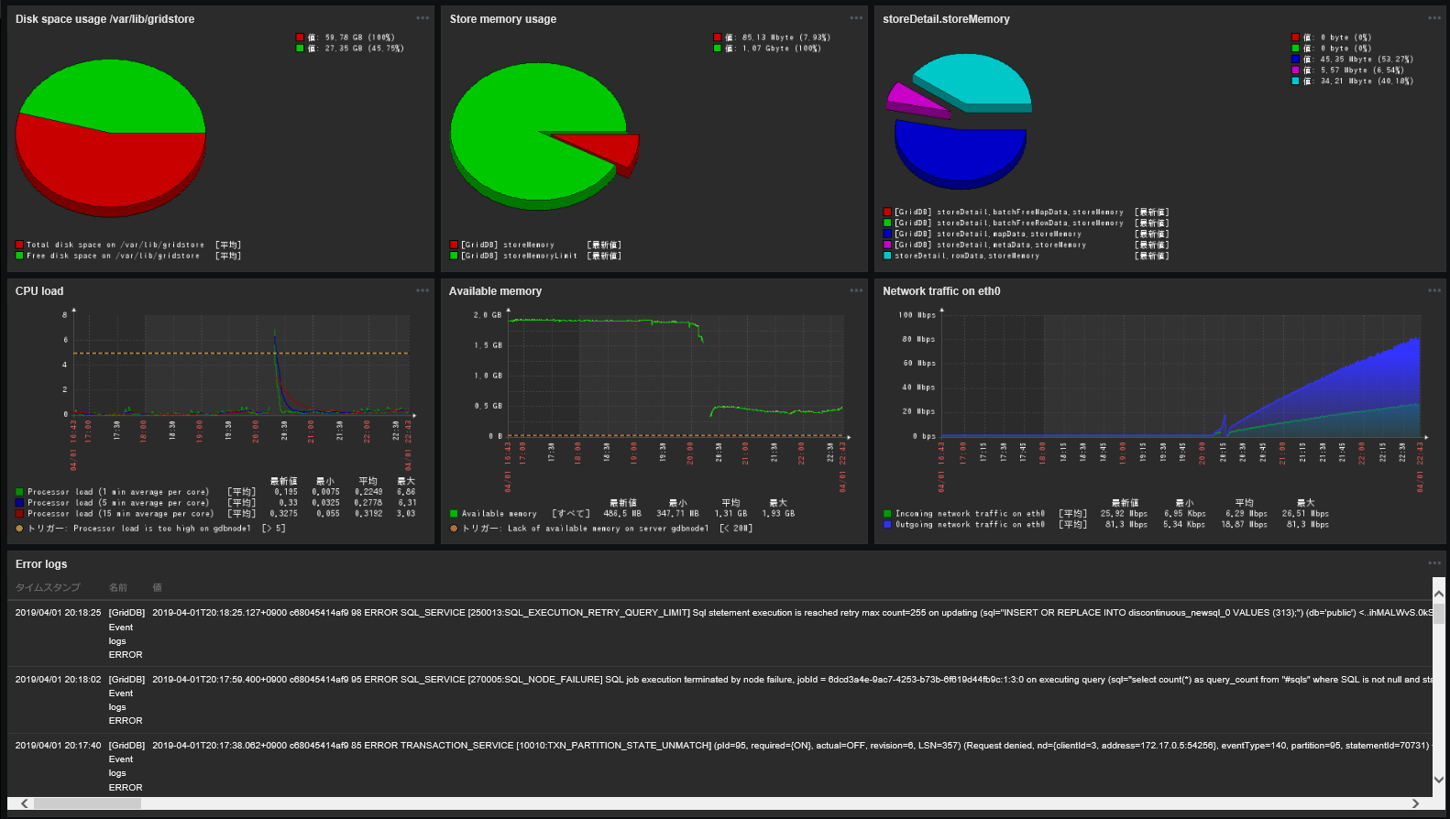Screen dimensions: 1450x819
Task: Open the CPU load widget menu
Action: pyautogui.click(x=422, y=290)
